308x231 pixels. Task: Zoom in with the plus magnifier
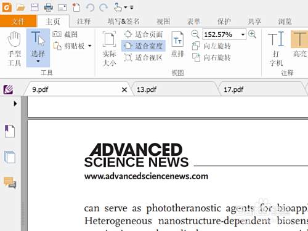(252, 34)
